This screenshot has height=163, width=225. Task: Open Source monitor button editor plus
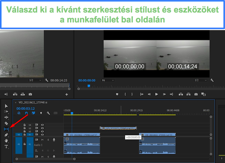[66, 94]
